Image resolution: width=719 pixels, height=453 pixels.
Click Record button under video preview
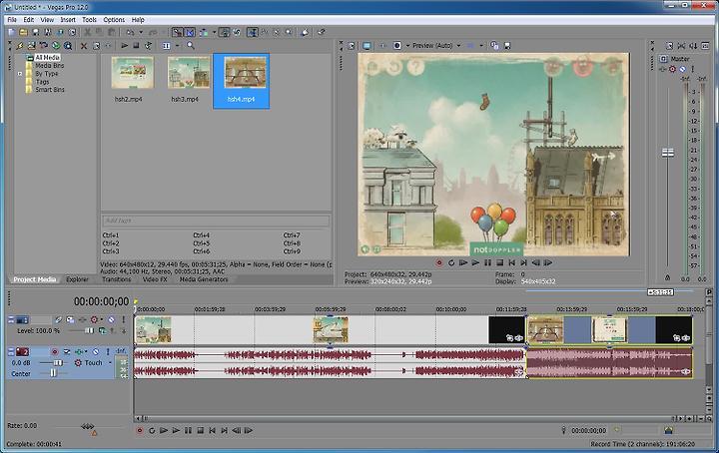[x=439, y=262]
